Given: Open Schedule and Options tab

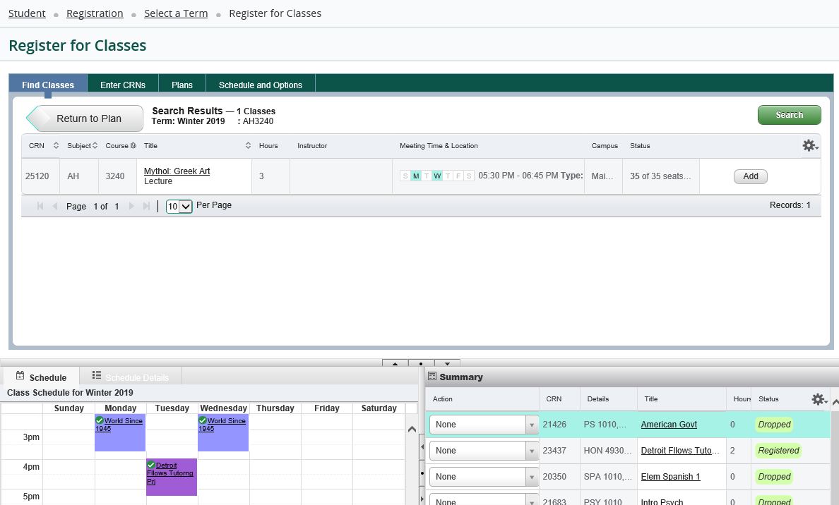Looking at the screenshot, I should 261,85.
